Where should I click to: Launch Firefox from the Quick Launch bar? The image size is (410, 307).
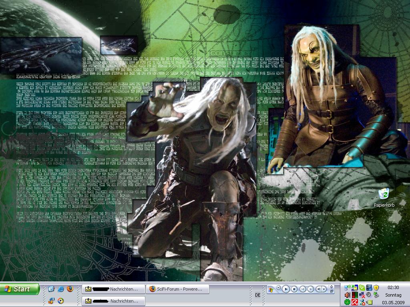[70, 289]
